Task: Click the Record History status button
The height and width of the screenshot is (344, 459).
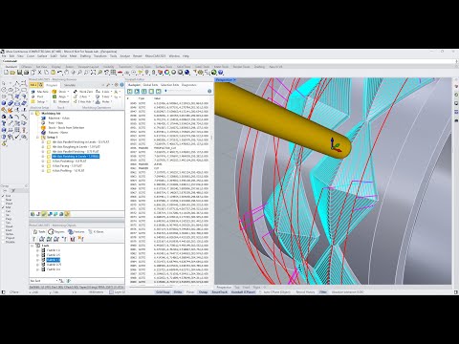Action: coord(305,291)
